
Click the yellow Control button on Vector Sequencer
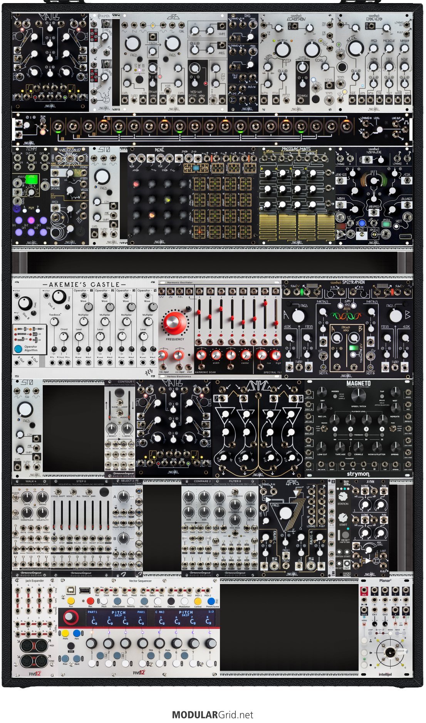tap(198, 601)
